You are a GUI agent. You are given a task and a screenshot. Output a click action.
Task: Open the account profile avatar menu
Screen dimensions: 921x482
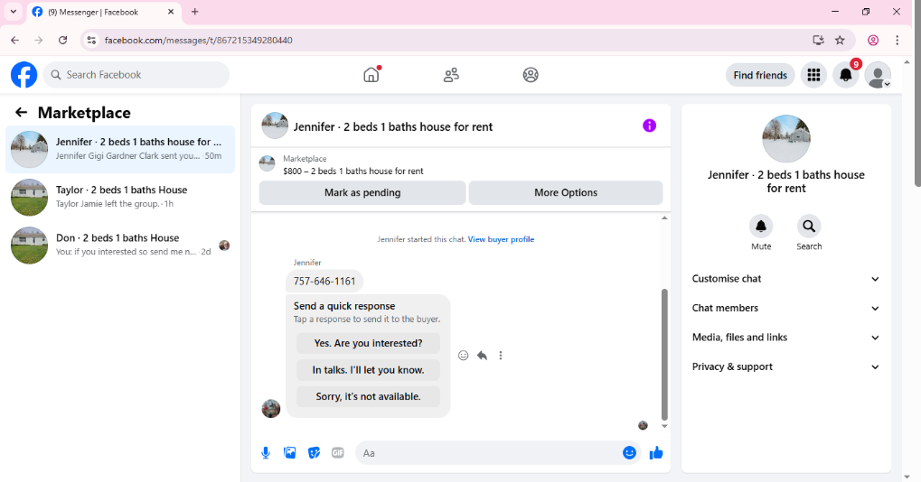point(879,75)
